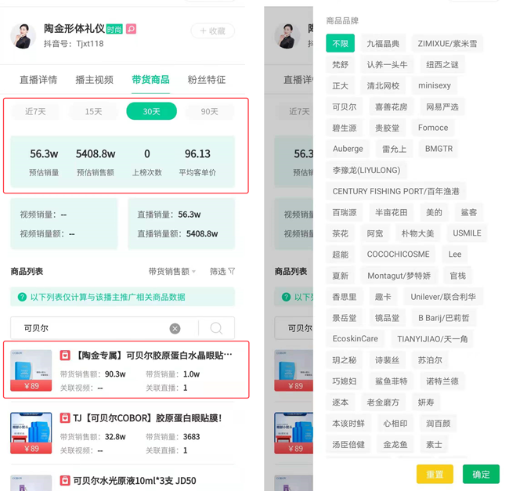Select the 李豫龙(LIYULONG) brand chip
Image resolution: width=509 pixels, height=491 pixels.
click(366, 170)
